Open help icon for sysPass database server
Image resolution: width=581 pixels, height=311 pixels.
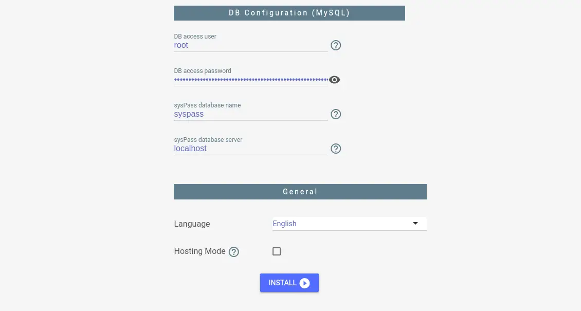(336, 149)
